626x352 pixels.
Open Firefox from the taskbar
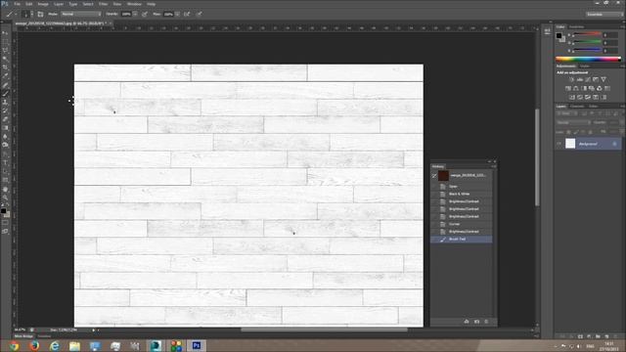pos(34,345)
